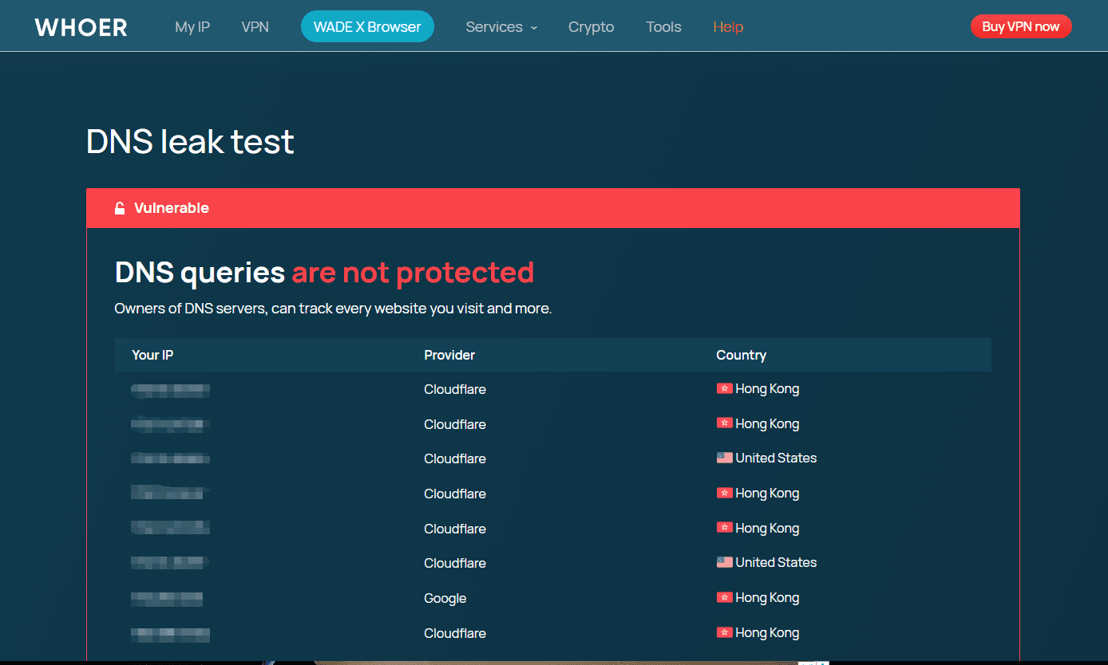This screenshot has height=665, width=1108.
Task: Click the blurred IP in the Google row
Action: (x=167, y=599)
